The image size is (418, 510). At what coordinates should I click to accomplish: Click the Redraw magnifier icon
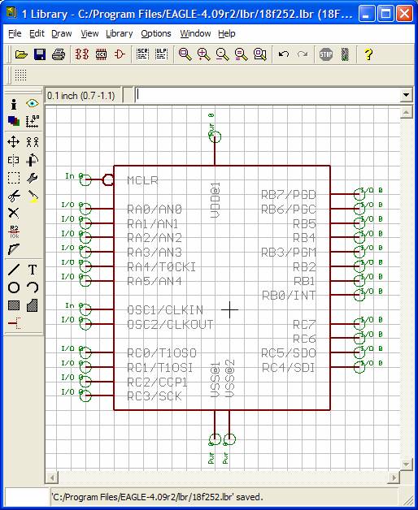(242, 54)
